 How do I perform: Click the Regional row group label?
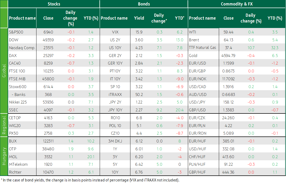[x=4, y=125]
